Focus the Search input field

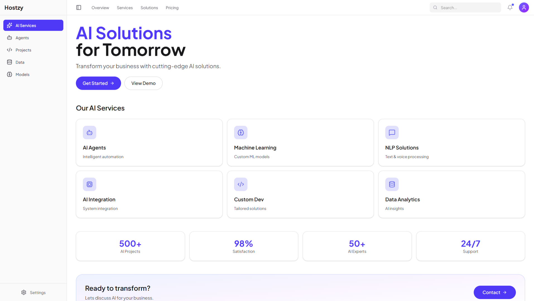[x=465, y=8]
